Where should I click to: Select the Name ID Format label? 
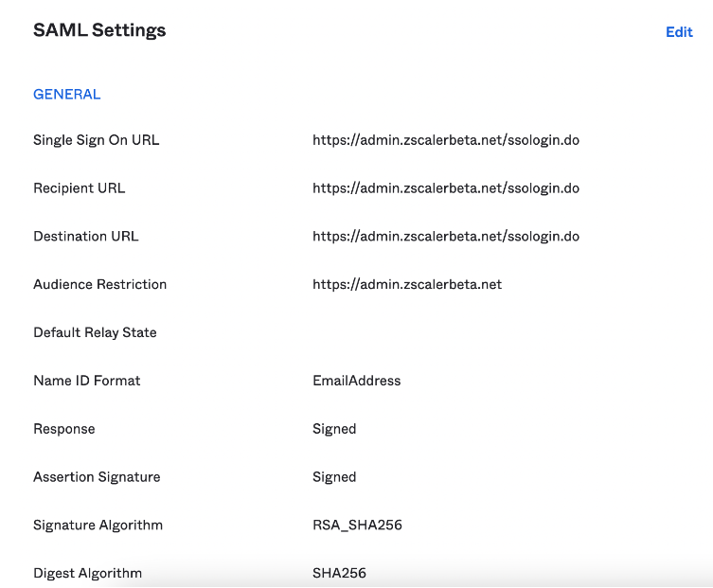point(86,381)
